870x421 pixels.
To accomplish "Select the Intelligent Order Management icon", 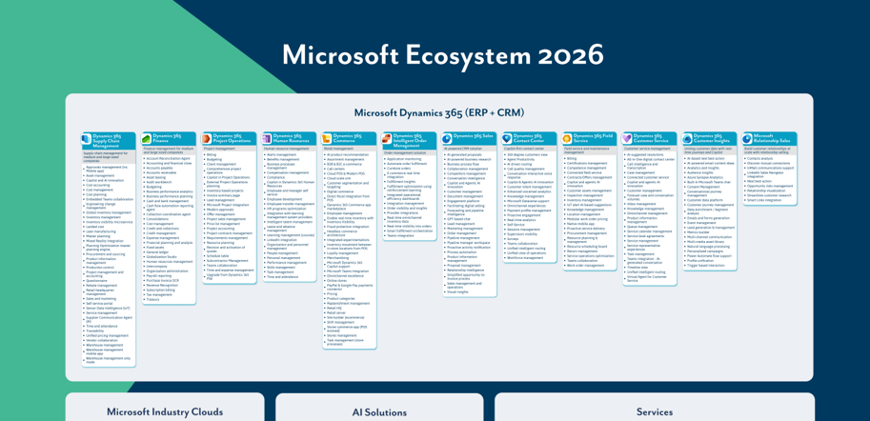I will click(387, 140).
